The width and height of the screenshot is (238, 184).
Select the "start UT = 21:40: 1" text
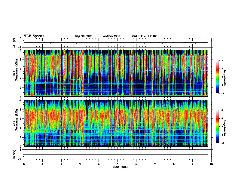pos(145,36)
